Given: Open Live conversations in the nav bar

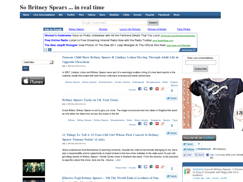Looking at the screenshot, I should click(x=44, y=15).
